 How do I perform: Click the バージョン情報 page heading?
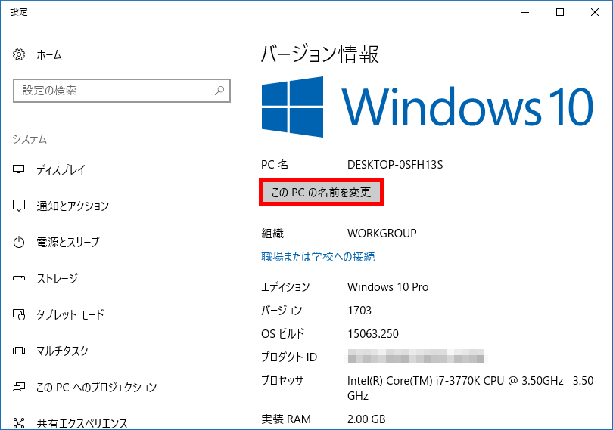tap(320, 54)
